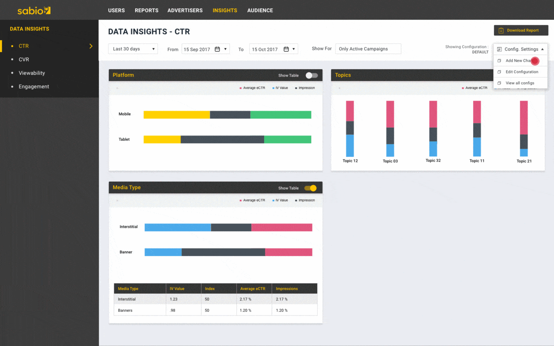Collapse the Config. Settings menu
The width and height of the screenshot is (554, 346).
click(542, 49)
